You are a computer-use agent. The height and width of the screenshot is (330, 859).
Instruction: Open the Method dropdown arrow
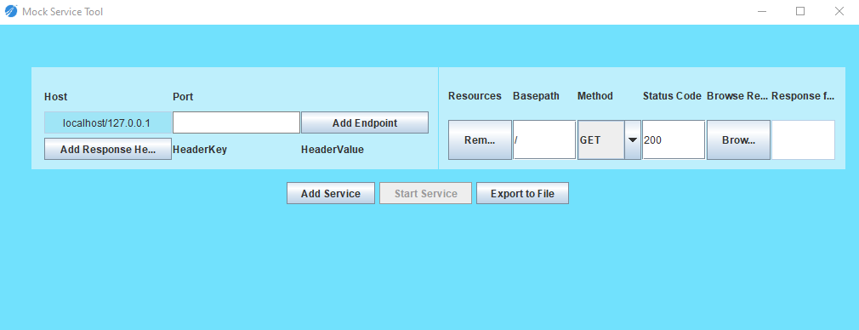tap(633, 140)
